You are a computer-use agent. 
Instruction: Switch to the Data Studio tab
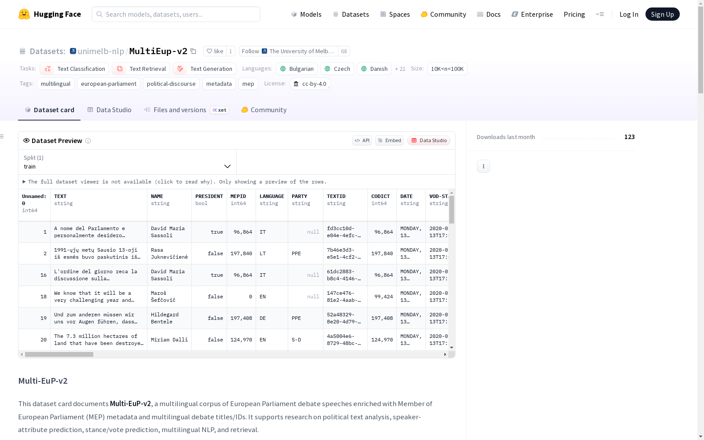point(109,110)
